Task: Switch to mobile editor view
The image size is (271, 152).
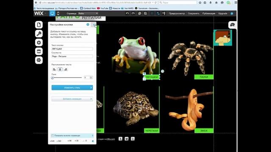Action: pyautogui.click(x=58, y=14)
